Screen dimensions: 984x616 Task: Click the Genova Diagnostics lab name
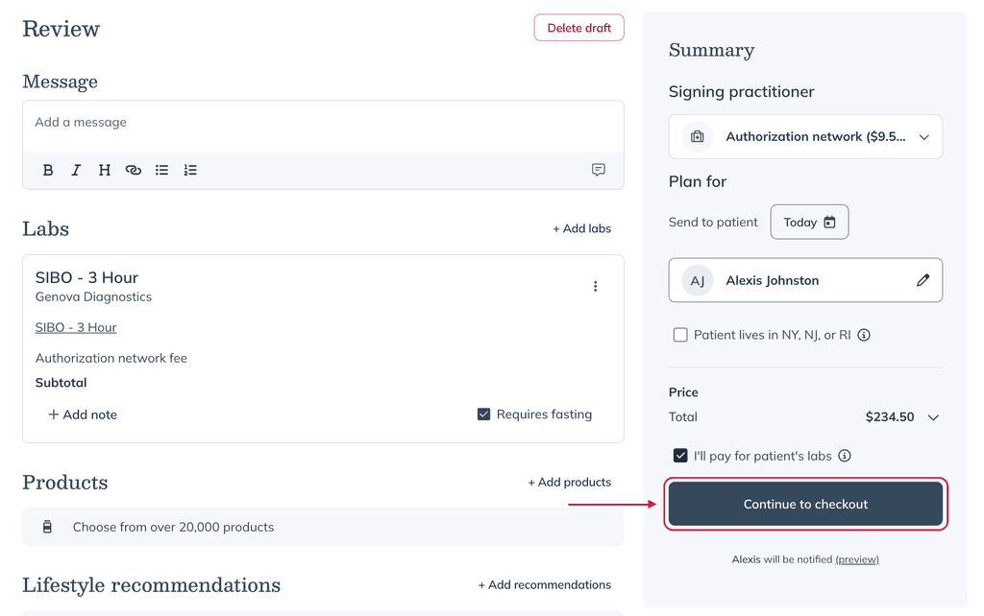coord(93,297)
